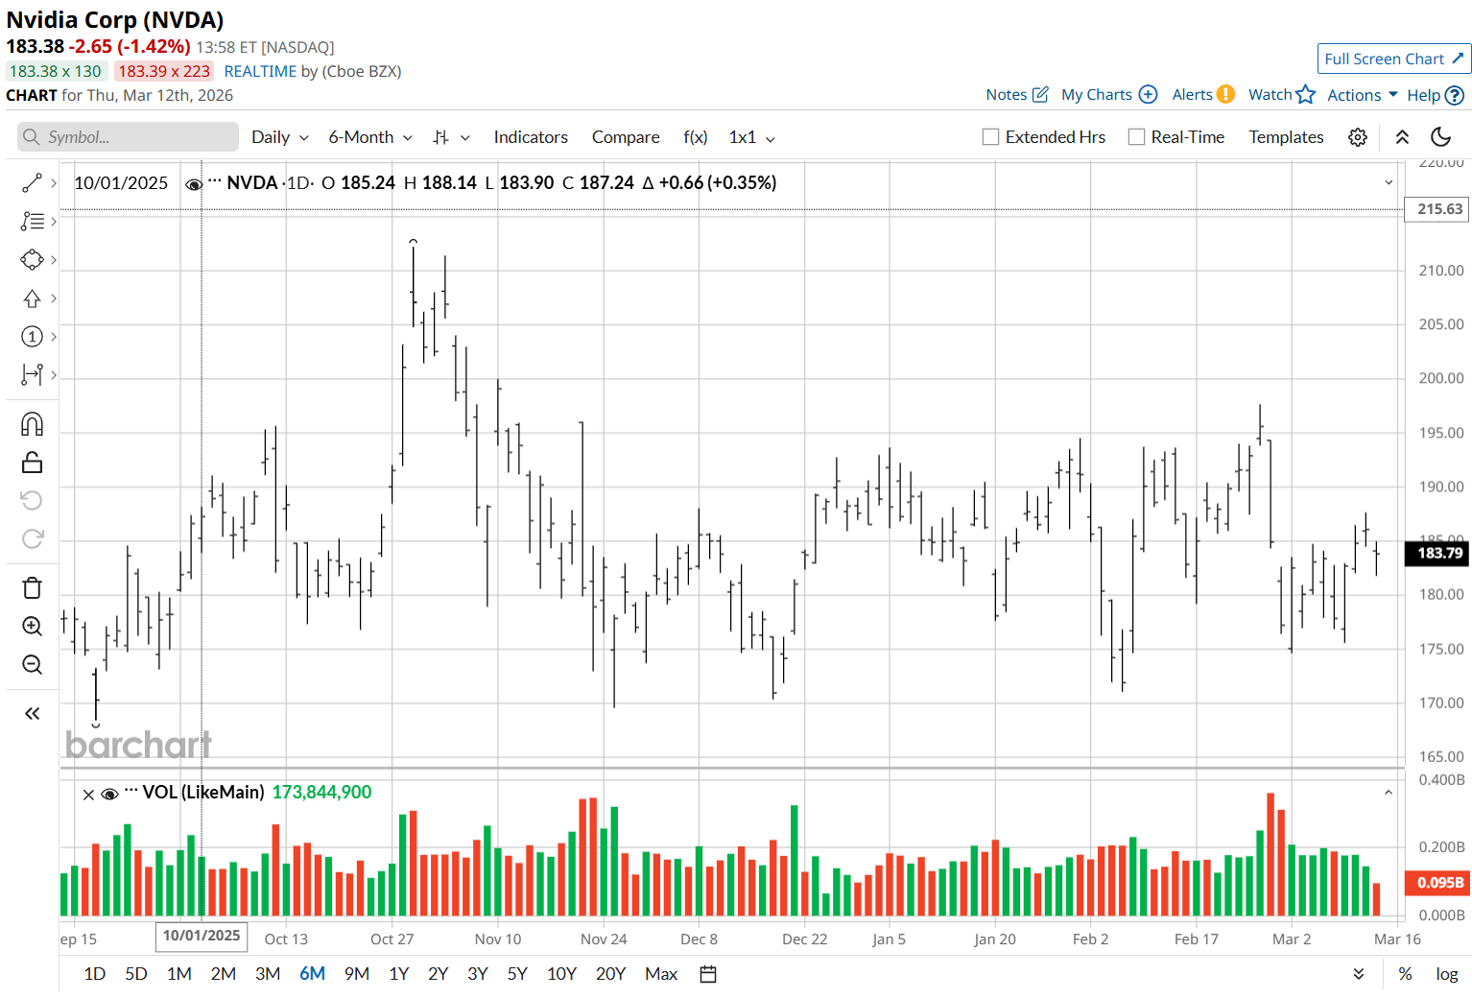This screenshot has height=999, width=1472.
Task: Toggle the magnet snap mode
Action: (32, 424)
